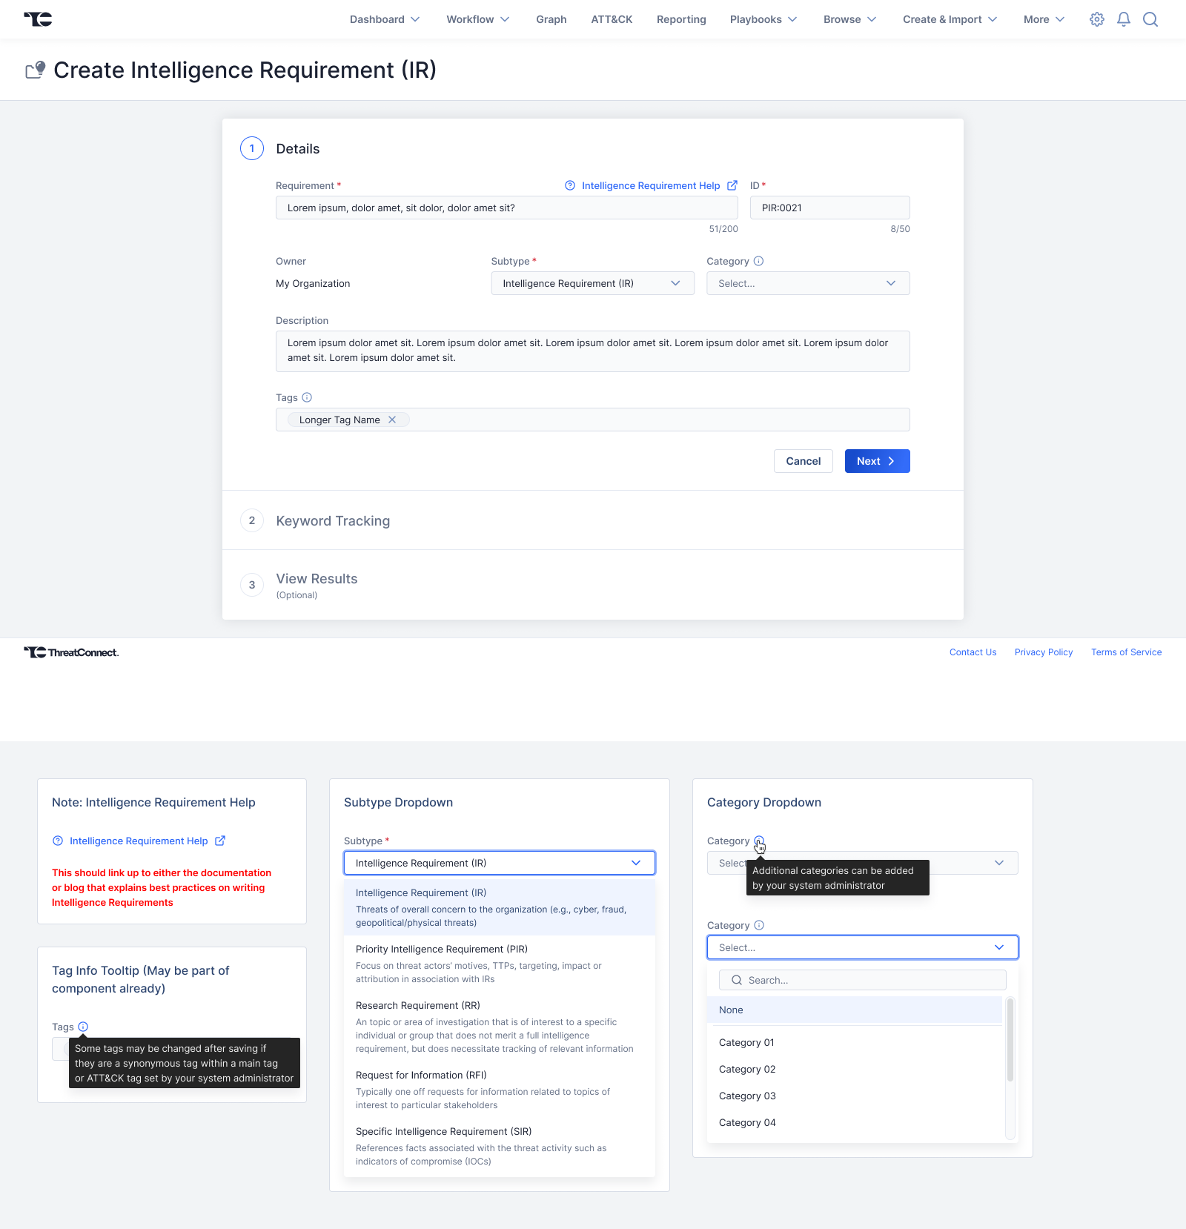Go to the Reporting page

tap(680, 19)
